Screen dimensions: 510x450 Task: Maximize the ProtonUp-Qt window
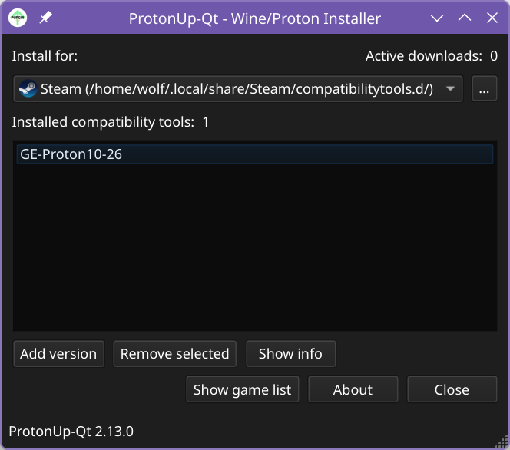(465, 18)
